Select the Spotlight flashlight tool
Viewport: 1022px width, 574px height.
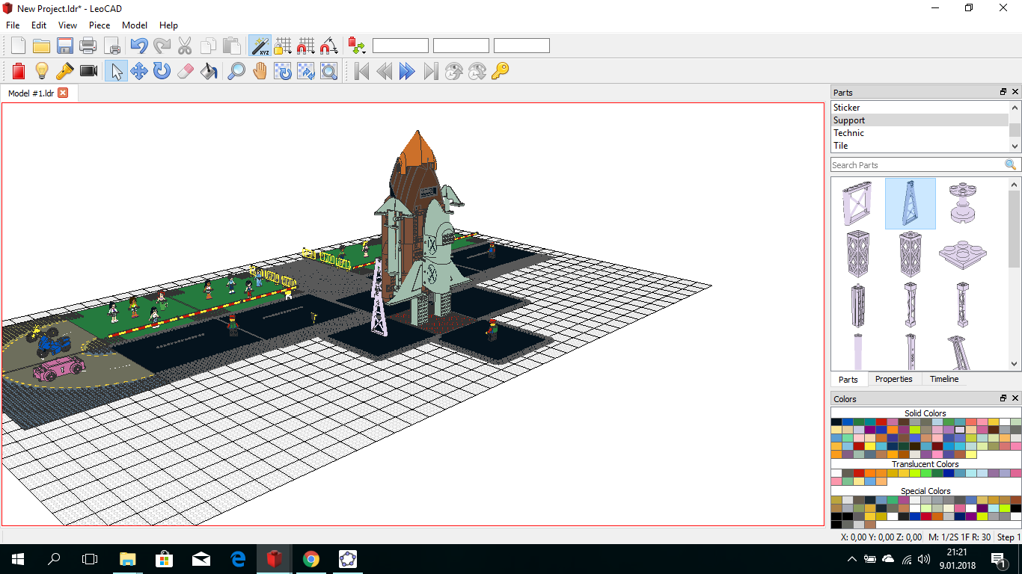click(x=65, y=71)
